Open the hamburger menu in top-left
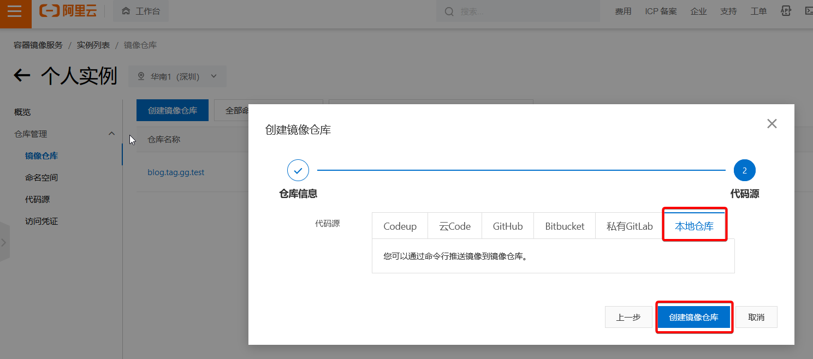 point(15,11)
